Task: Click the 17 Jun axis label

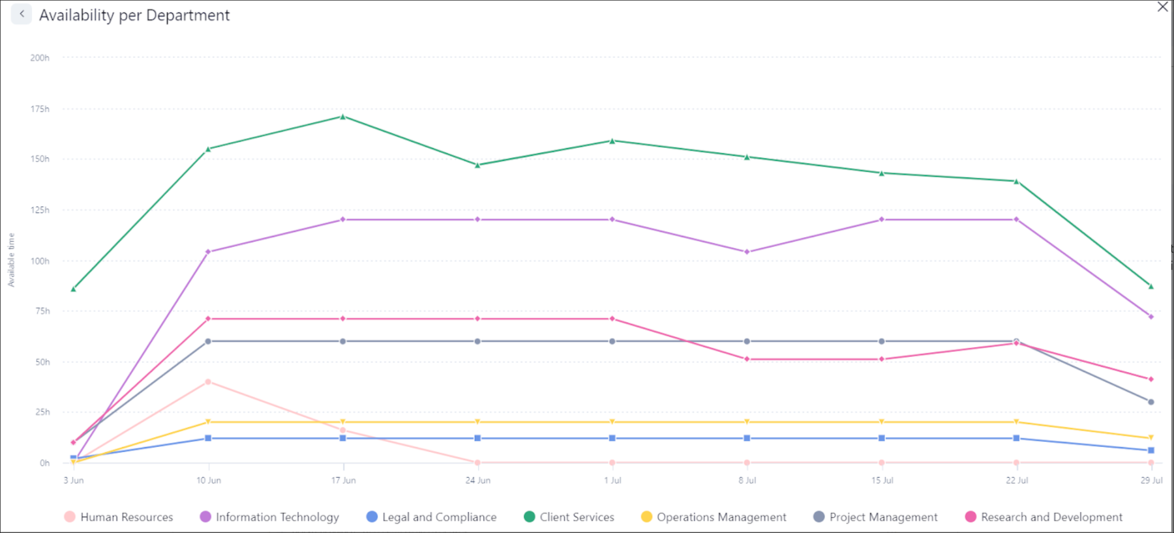Action: [344, 480]
